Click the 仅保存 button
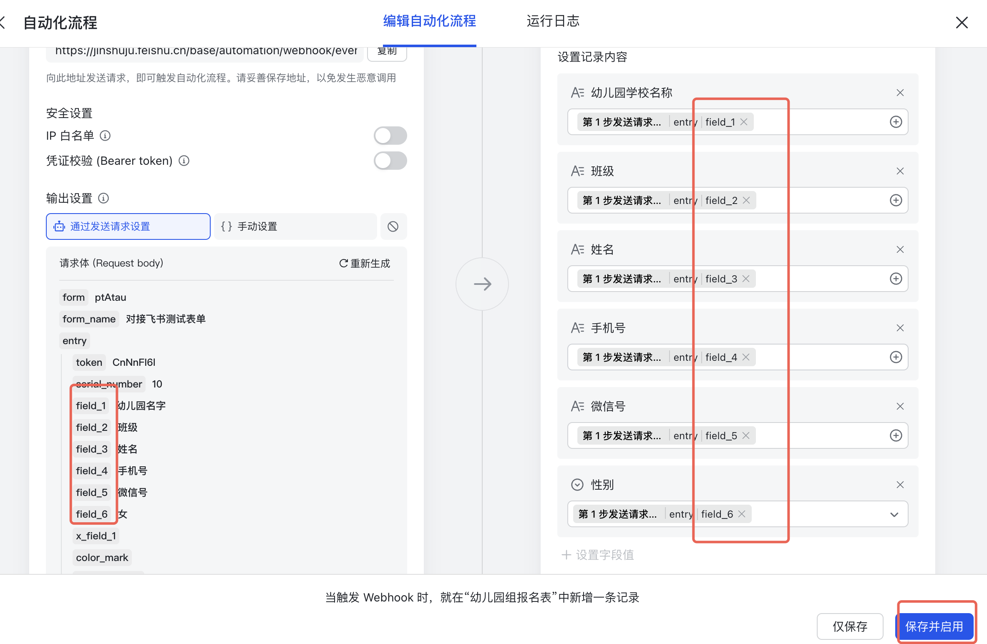987x644 pixels. pos(850,626)
